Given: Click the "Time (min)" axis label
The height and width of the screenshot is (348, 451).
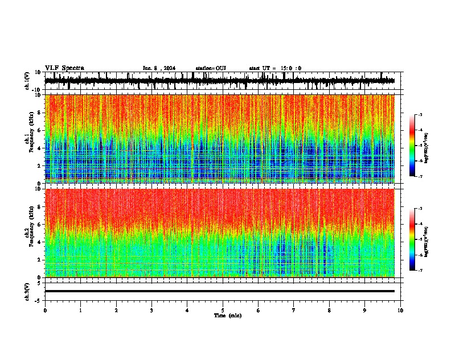Looking at the screenshot, I should coord(228,316).
